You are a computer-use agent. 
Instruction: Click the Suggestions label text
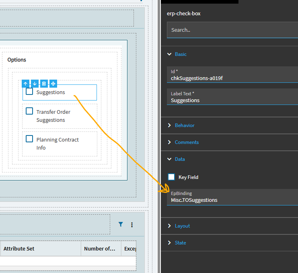point(51,92)
